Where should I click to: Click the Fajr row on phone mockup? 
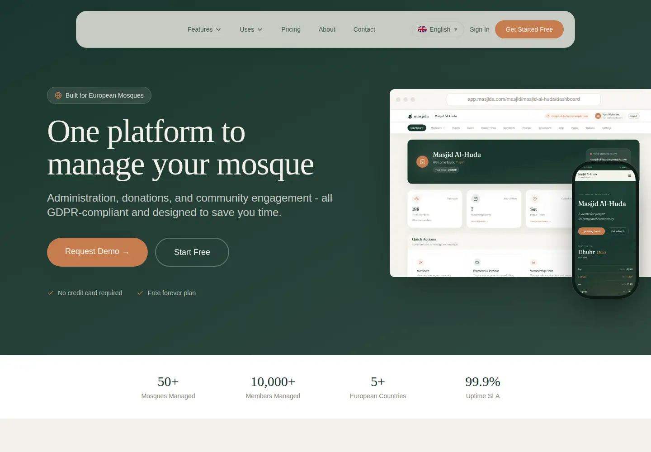[x=605, y=269]
